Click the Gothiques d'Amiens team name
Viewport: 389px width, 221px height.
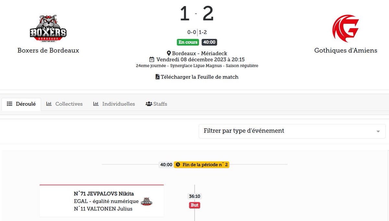[346, 50]
